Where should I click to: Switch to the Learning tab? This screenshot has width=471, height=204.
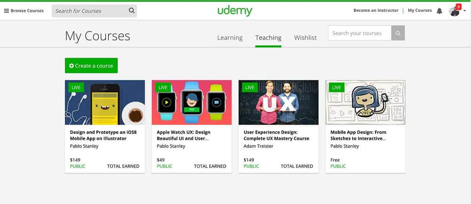(230, 38)
